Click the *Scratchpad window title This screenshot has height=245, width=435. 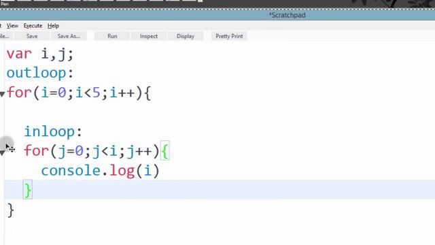pos(287,15)
